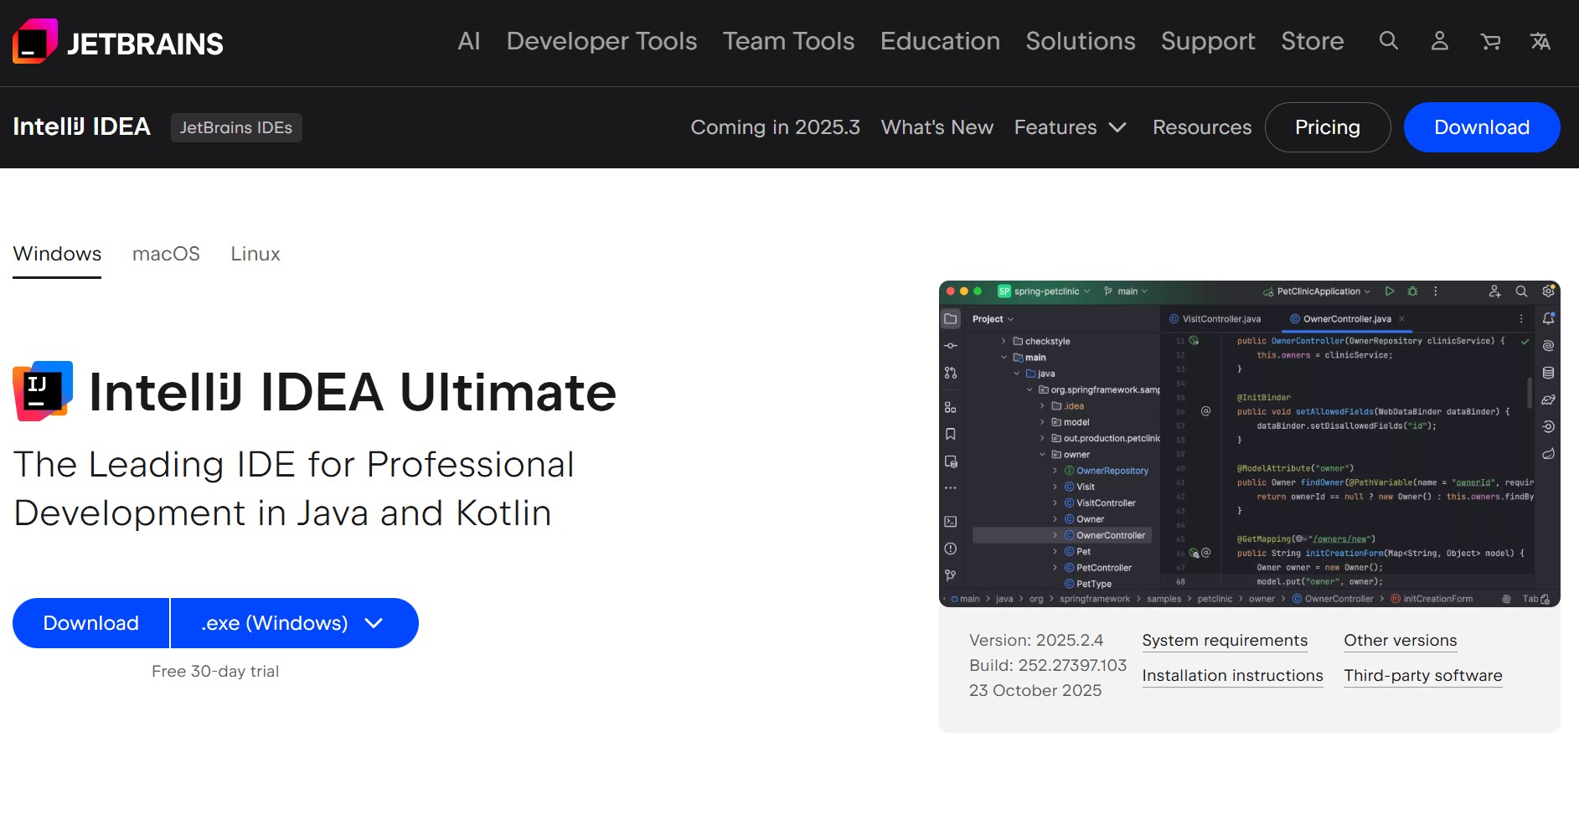
Task: Click the Database icon in right IDE sidebar
Action: tap(1549, 373)
